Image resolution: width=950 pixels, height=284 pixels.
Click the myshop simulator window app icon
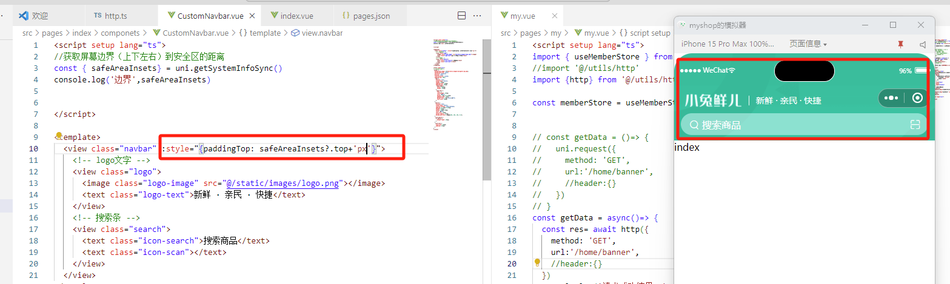pos(683,25)
